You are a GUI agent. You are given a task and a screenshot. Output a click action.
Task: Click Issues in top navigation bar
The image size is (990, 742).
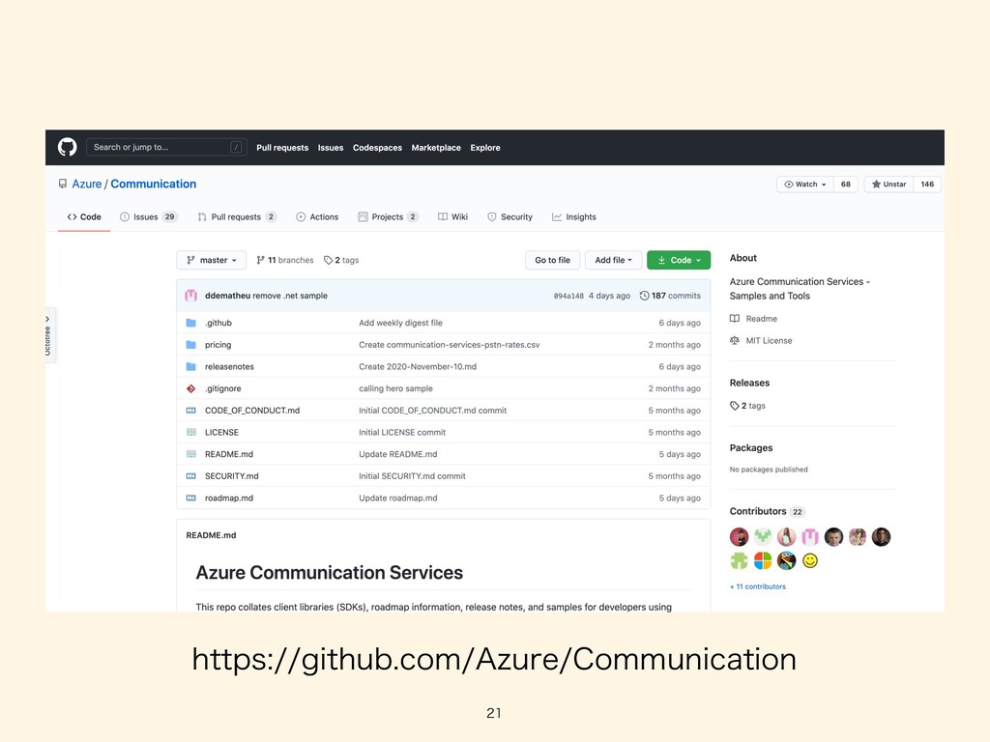click(331, 148)
